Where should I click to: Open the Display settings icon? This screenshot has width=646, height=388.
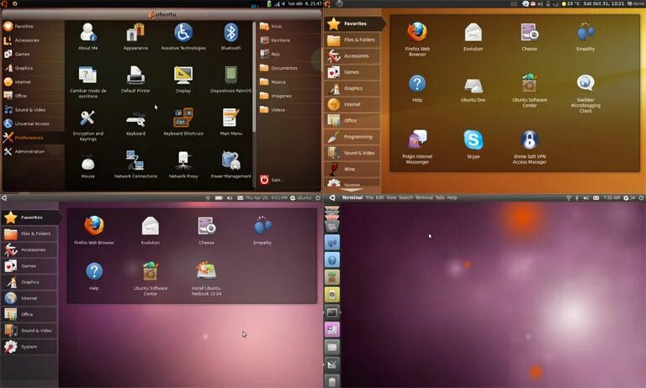tap(183, 79)
